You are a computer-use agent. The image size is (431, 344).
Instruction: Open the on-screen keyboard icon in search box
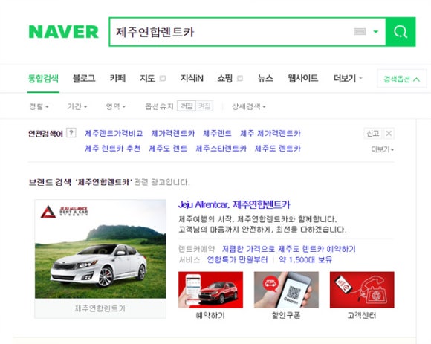coord(360,32)
